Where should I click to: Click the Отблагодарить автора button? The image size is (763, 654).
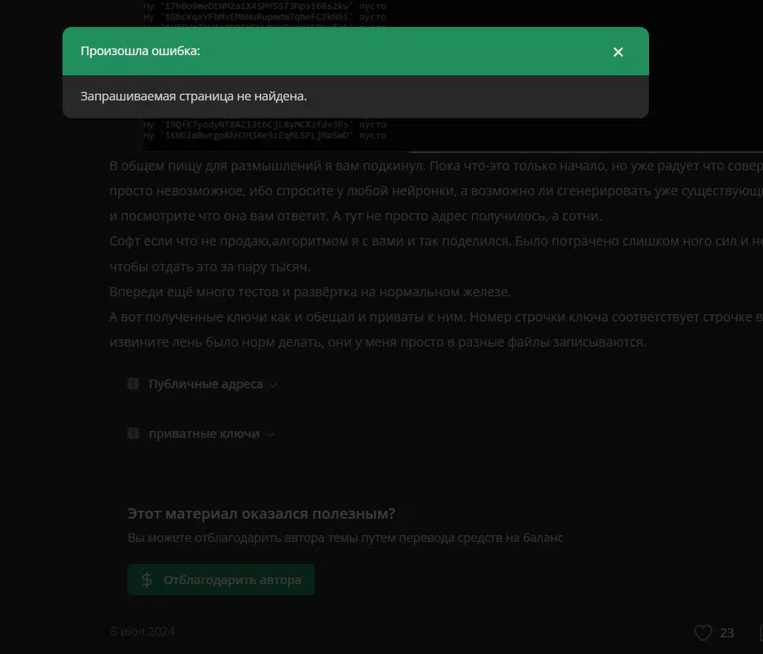221,579
